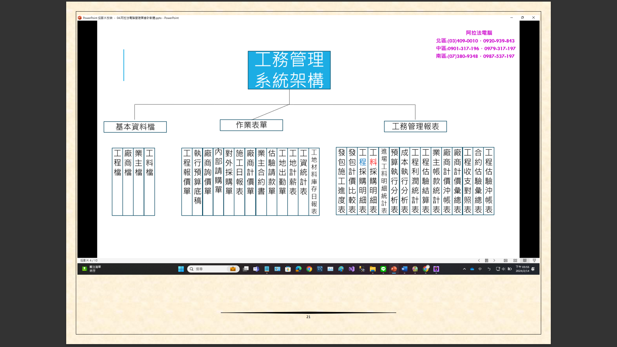Toggle the 中 input method indicator
This screenshot has width=617, height=347.
(x=480, y=269)
